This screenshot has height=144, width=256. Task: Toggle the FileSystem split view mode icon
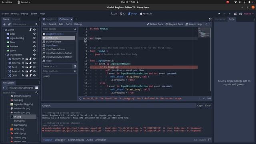pyautogui.click(x=36, y=88)
